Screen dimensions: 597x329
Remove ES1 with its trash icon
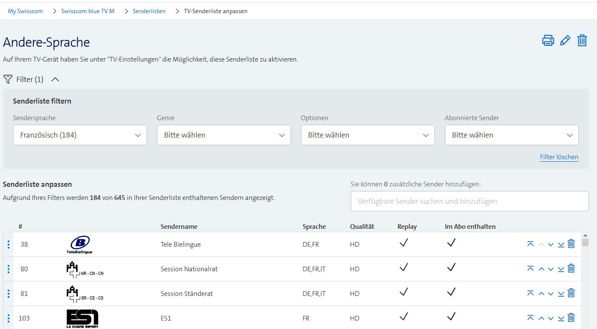(571, 318)
